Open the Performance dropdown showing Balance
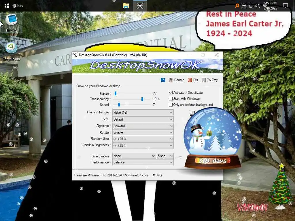 (x=143, y=162)
